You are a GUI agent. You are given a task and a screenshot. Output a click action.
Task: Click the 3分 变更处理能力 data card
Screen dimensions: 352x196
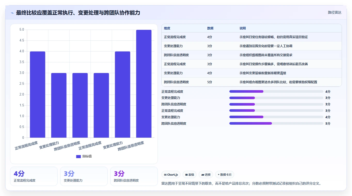click(x=84, y=176)
